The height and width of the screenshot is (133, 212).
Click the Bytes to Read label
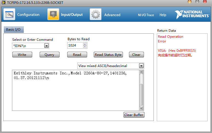click(78, 39)
